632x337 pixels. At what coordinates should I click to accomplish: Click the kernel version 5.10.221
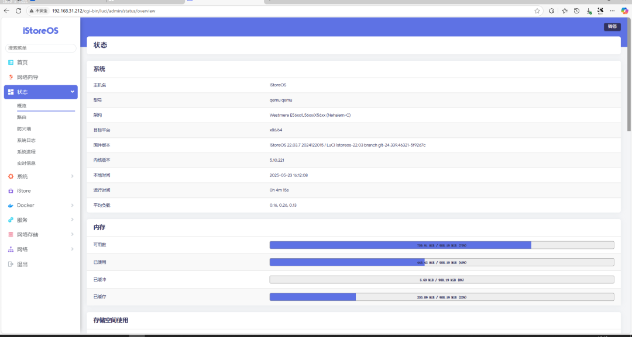point(277,160)
